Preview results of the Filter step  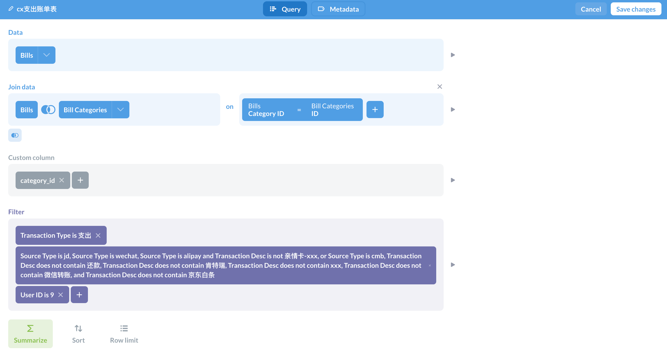click(x=453, y=265)
